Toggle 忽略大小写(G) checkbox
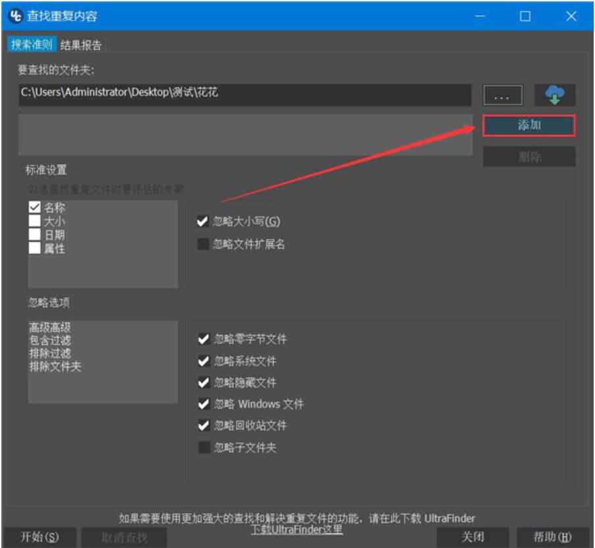 (203, 221)
